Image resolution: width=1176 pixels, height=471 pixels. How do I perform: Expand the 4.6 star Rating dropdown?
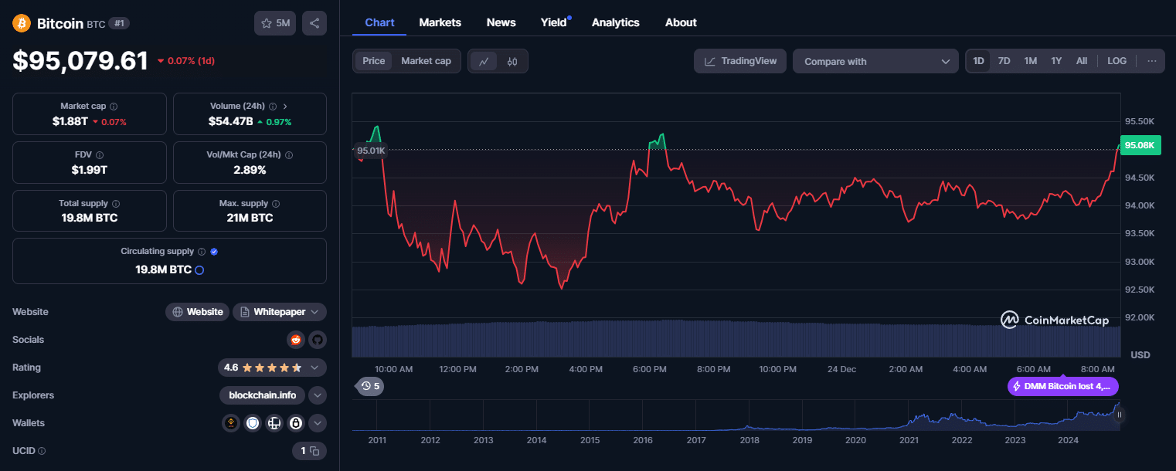click(x=272, y=368)
